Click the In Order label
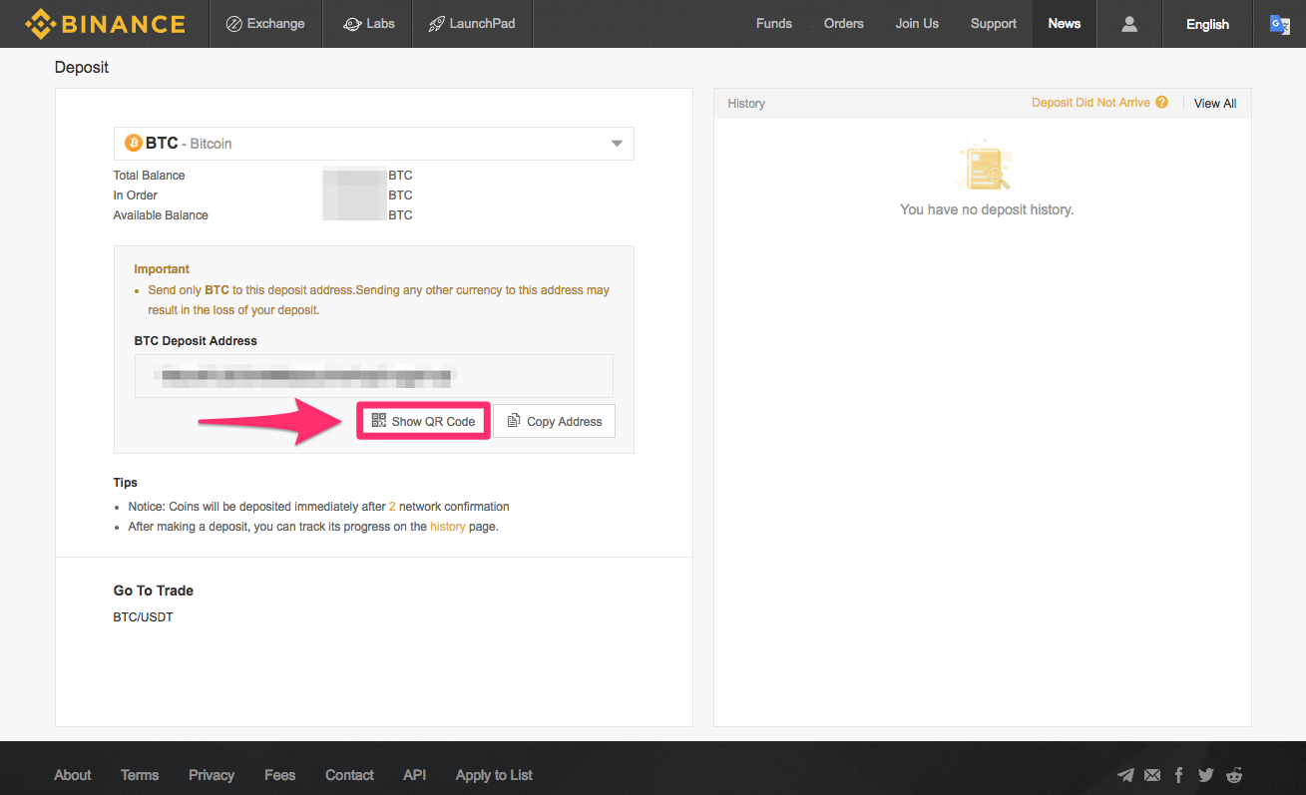1306x795 pixels. pos(136,196)
